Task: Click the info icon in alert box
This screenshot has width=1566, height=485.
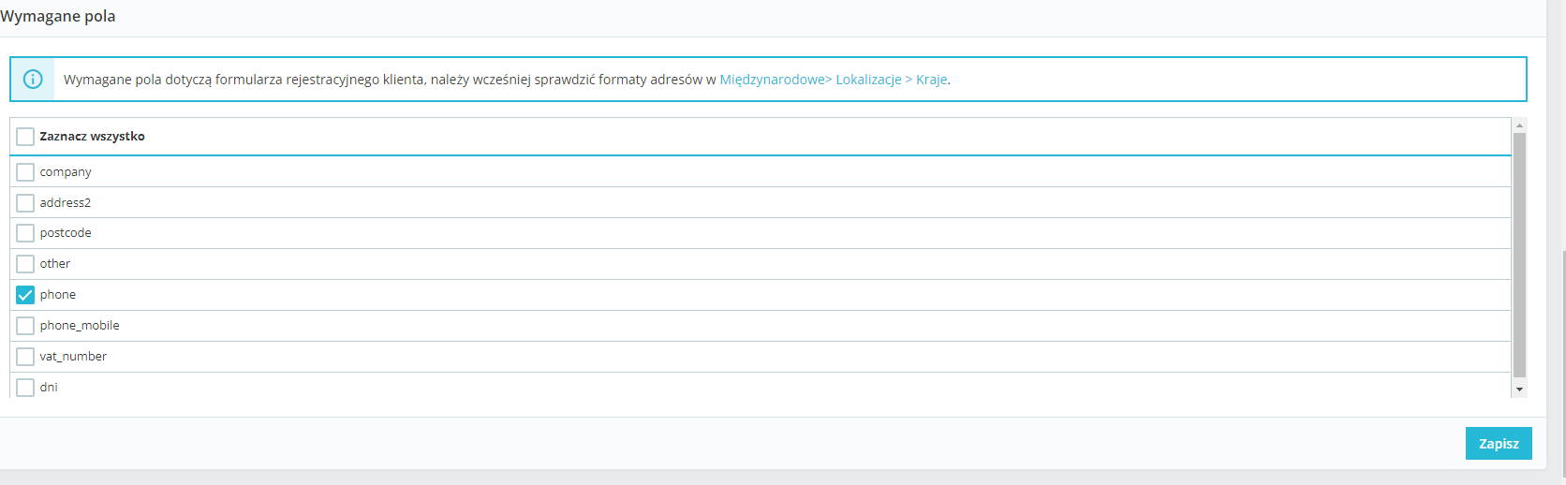Action: 33,80
